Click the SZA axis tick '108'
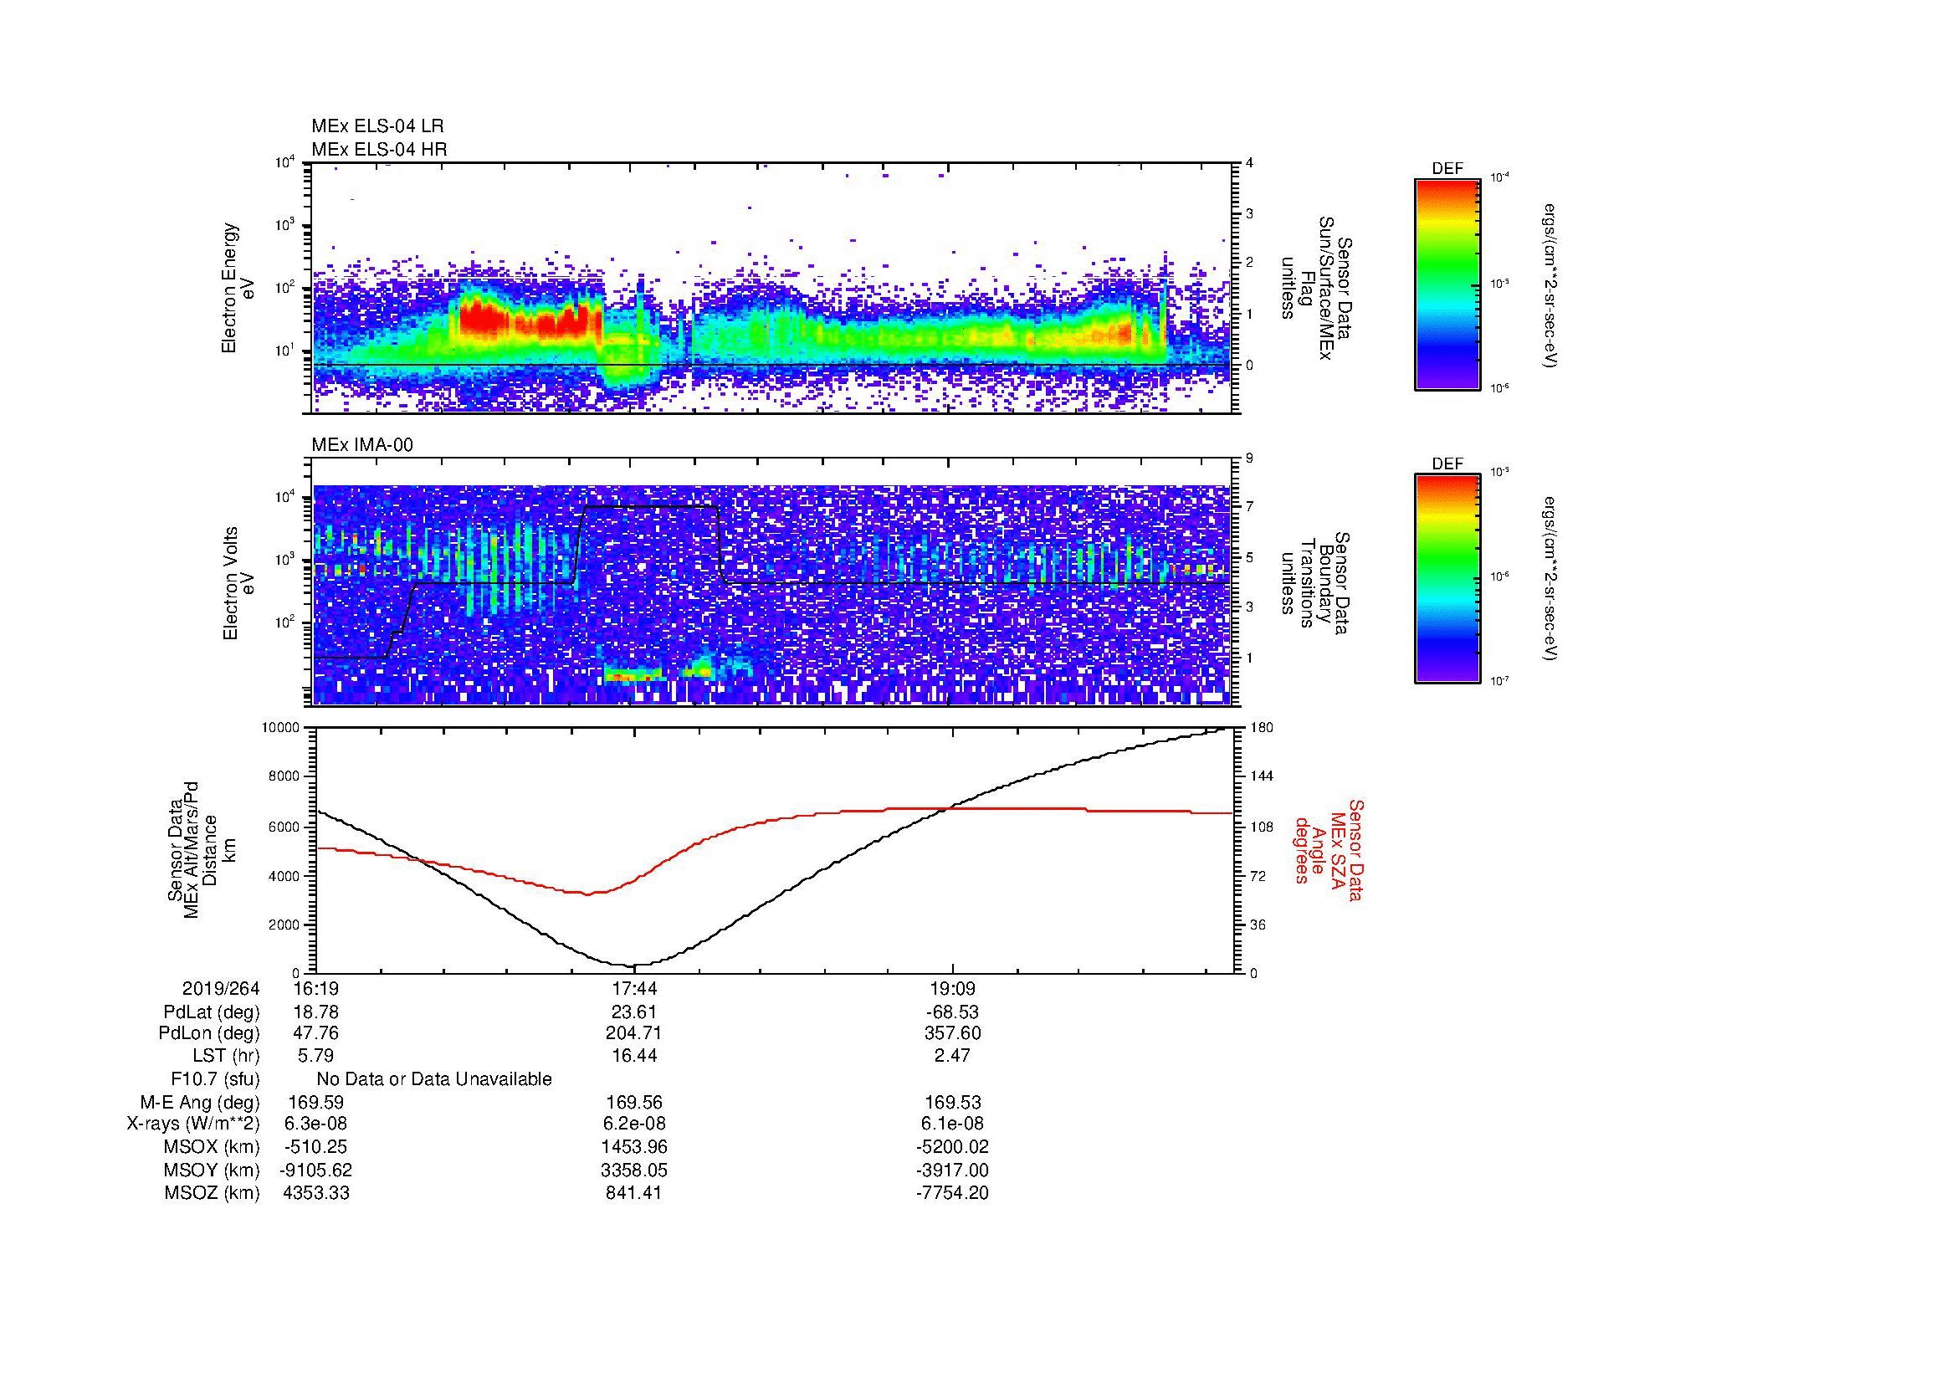This screenshot has height=1383, width=1957. click(x=1262, y=827)
